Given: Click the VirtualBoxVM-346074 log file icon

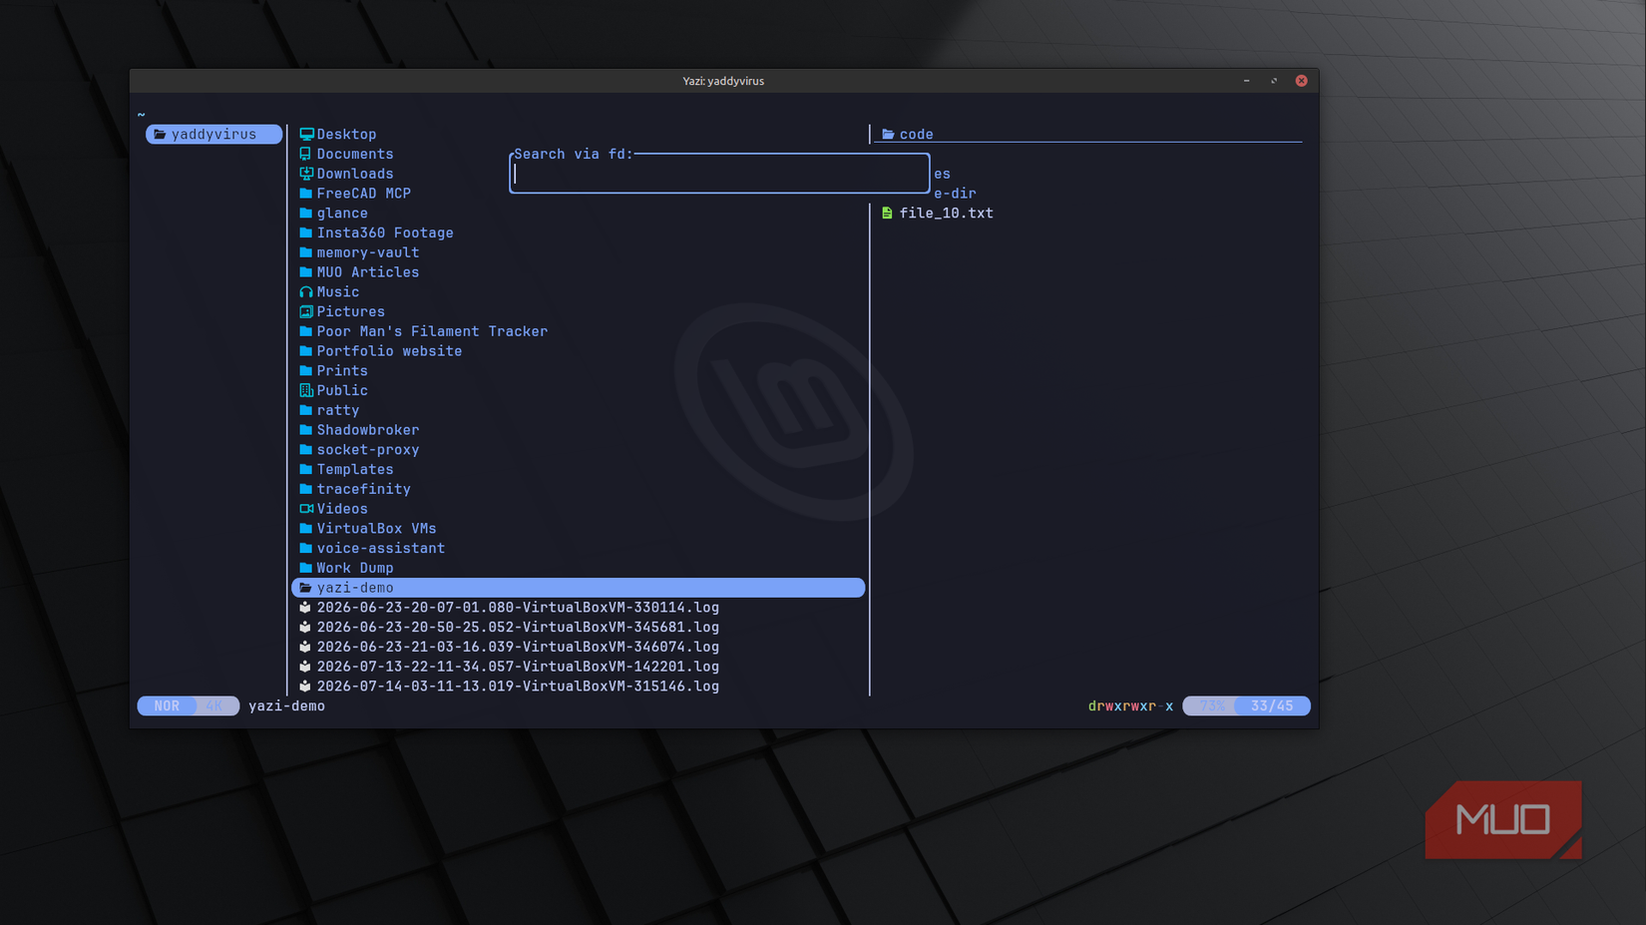Looking at the screenshot, I should pyautogui.click(x=306, y=647).
